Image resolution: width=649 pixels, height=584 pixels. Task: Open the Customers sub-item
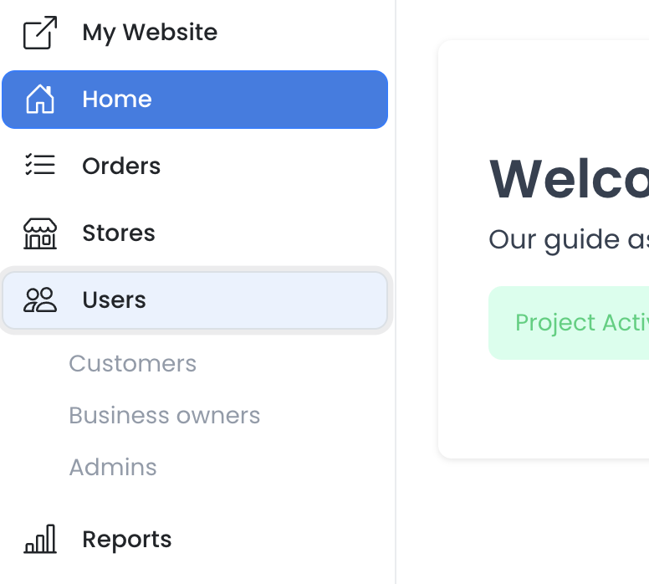pos(132,364)
